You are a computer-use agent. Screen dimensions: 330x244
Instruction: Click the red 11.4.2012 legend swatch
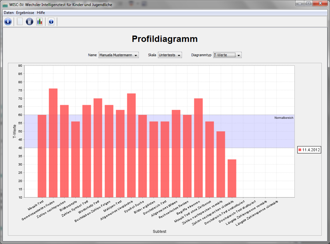300,150
